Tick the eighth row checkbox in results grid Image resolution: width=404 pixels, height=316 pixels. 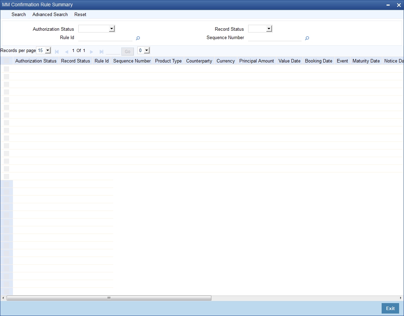tap(6, 123)
